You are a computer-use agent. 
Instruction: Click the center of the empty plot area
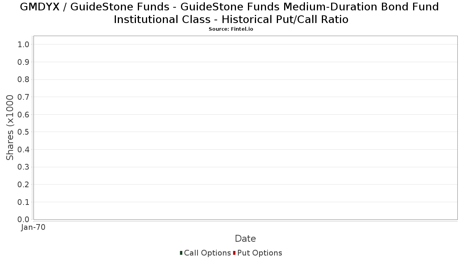pos(245,128)
